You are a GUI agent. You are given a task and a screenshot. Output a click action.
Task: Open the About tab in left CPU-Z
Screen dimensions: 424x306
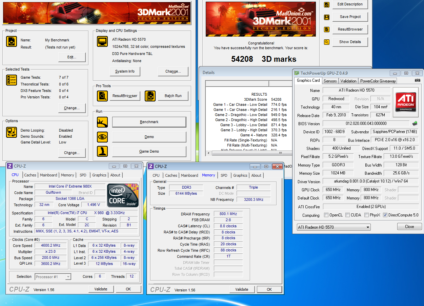click(115, 175)
